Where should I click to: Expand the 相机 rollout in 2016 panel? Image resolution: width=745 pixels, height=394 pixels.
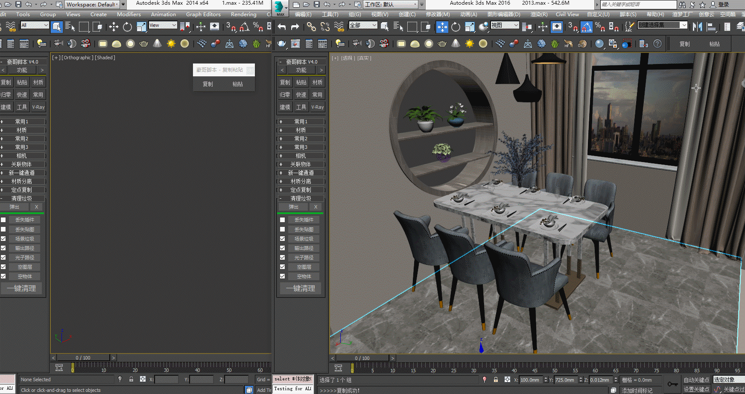[x=301, y=156]
